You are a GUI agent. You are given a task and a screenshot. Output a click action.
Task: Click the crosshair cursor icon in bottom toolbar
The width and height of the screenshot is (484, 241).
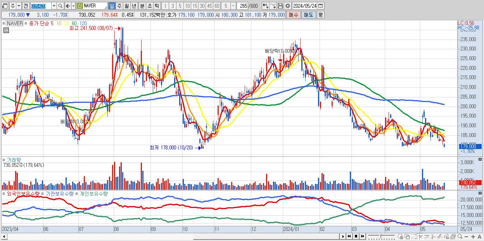coord(420,236)
